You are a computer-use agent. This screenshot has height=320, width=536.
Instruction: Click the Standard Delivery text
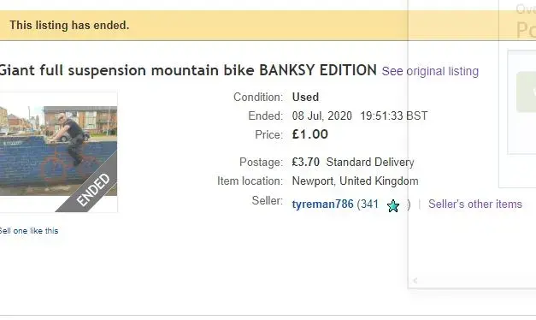point(370,162)
